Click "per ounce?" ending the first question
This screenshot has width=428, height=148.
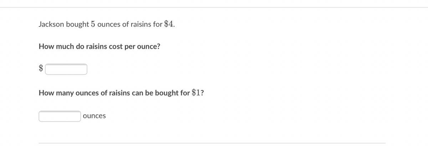(x=143, y=46)
